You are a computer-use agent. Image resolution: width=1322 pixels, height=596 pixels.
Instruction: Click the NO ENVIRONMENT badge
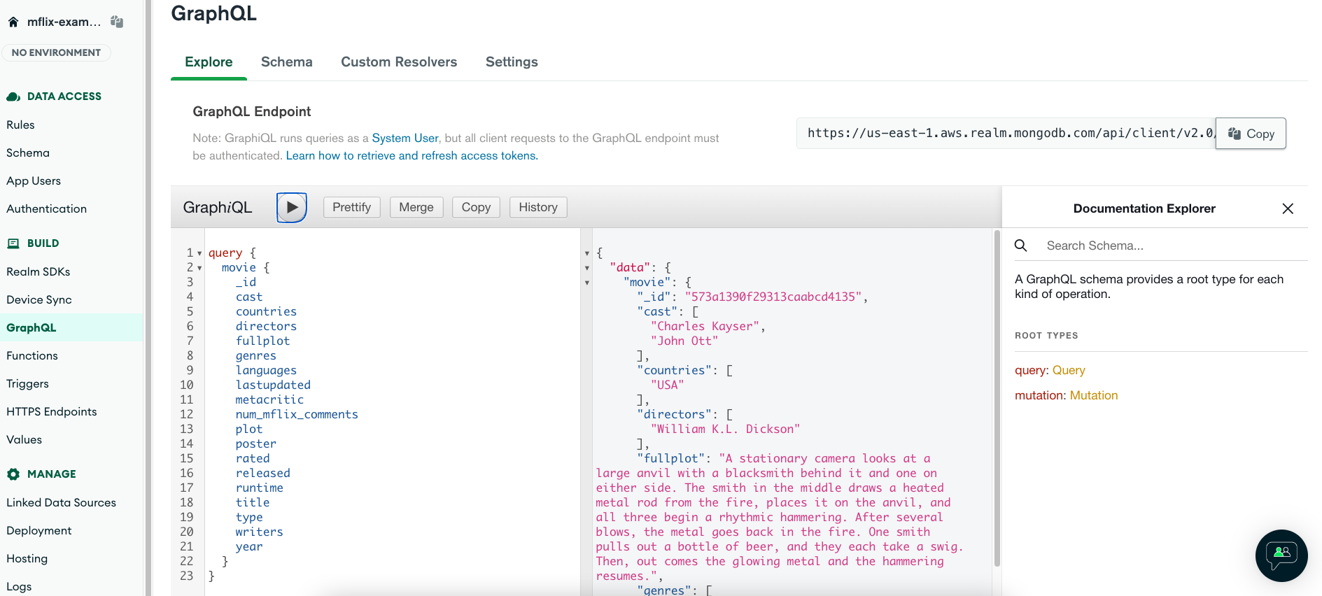tap(56, 52)
